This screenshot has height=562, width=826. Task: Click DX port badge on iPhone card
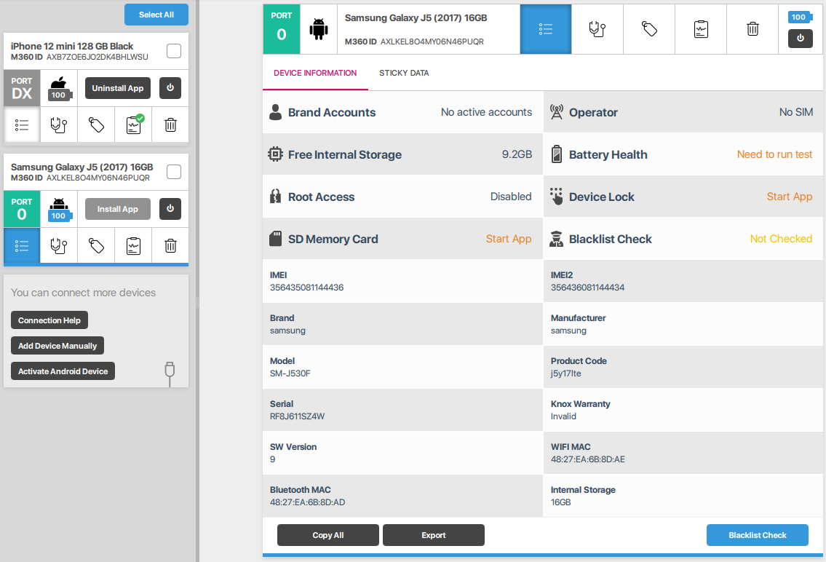click(22, 88)
